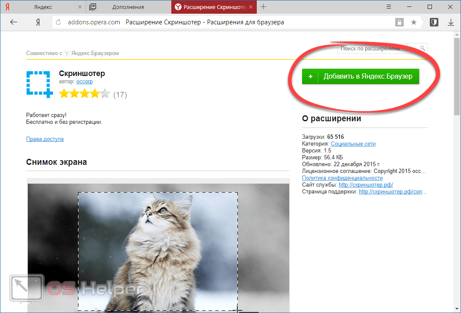461x313 pixels.
Task: Click the cat screenshot preview image
Action: 159,248
